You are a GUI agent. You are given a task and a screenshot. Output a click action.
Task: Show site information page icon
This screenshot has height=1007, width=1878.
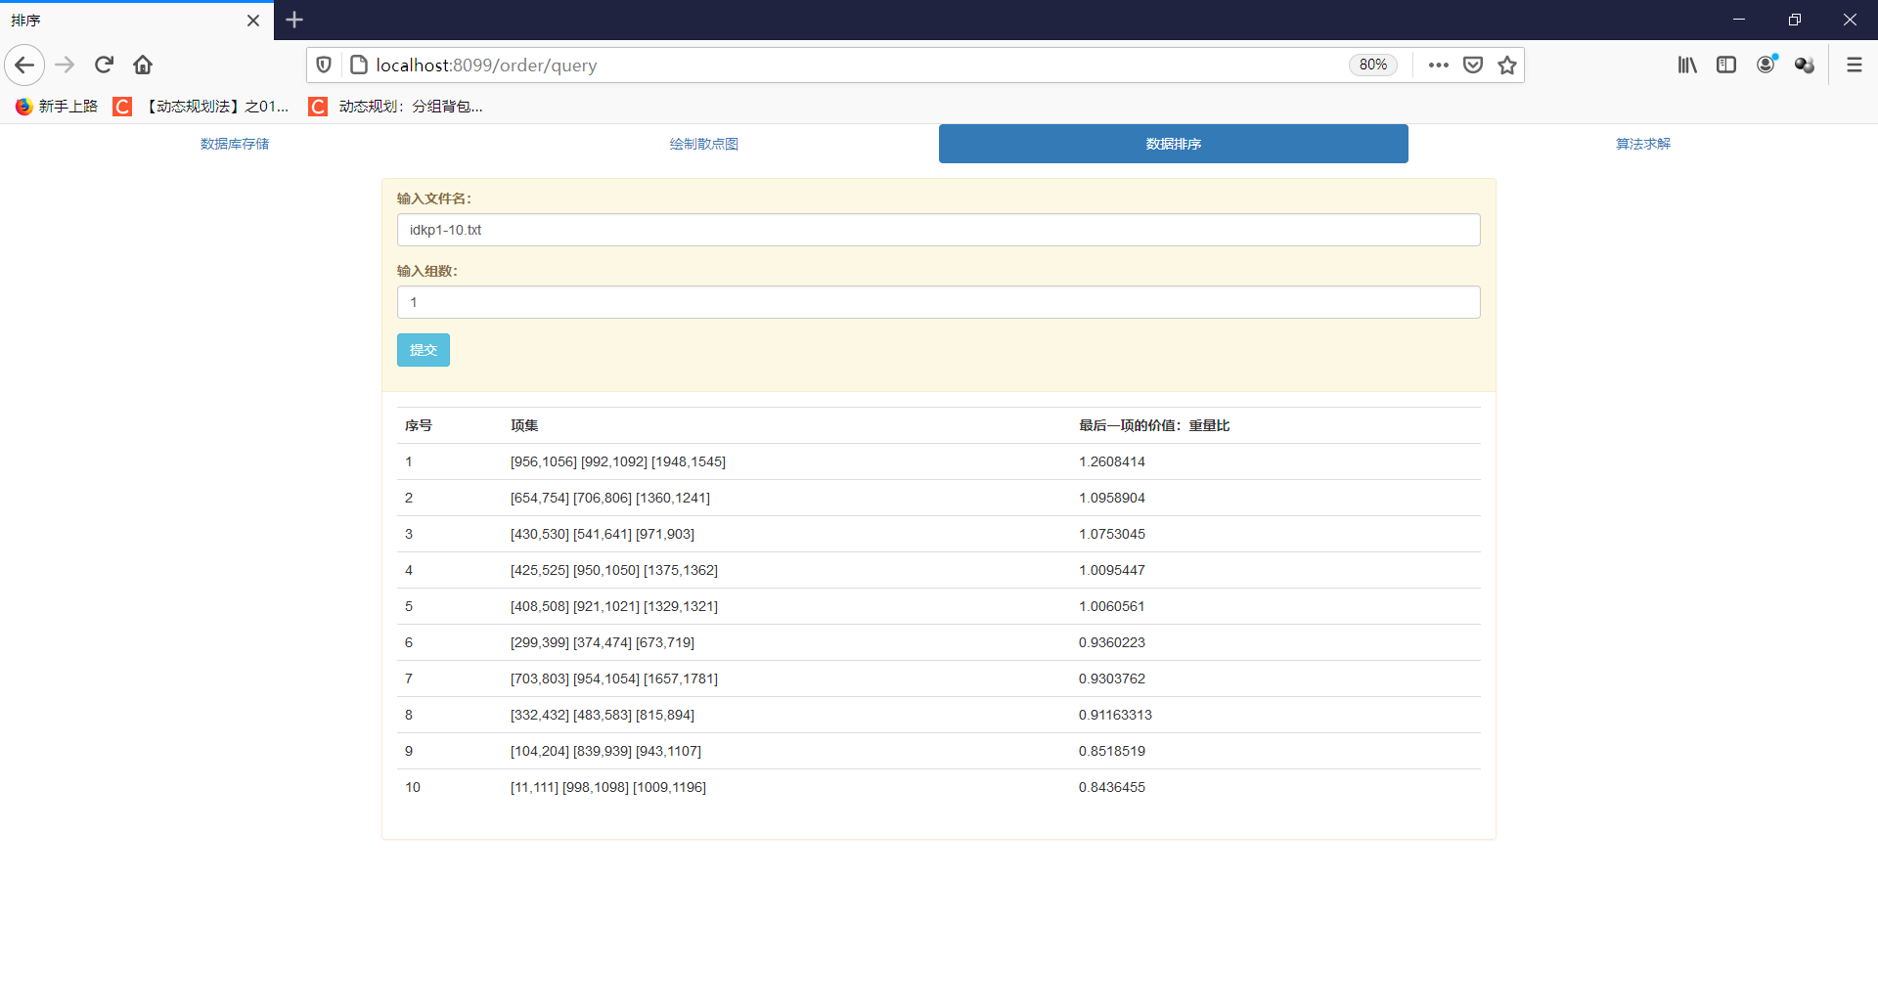click(359, 66)
